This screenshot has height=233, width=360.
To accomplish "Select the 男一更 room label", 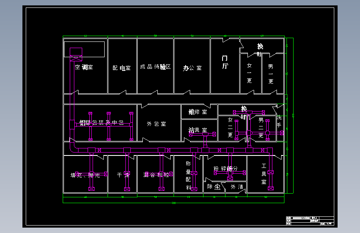I will (271, 74).
